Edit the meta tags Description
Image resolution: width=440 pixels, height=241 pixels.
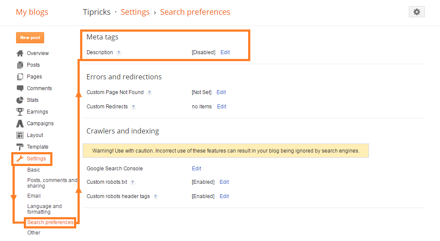tap(225, 52)
